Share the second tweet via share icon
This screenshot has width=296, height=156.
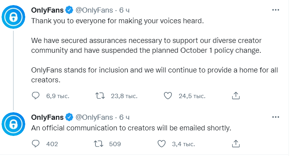tap(236, 144)
